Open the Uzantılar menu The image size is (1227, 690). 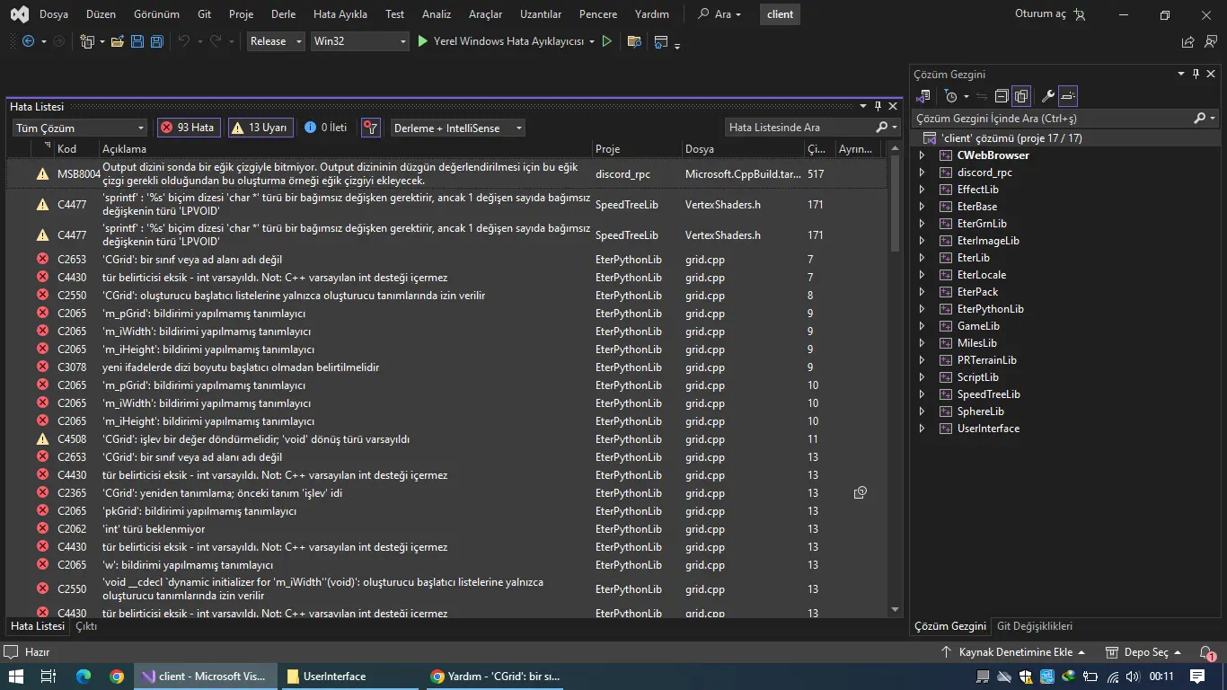coord(542,14)
